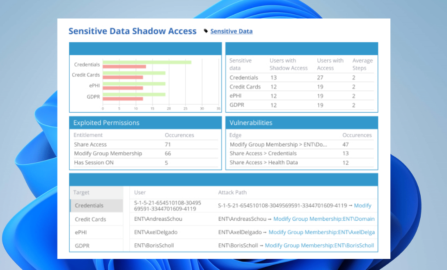Click the red Credentials bar in chart
This screenshot has height=270, width=447.
point(124,67)
